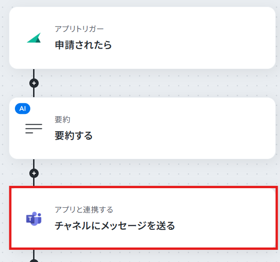Add a step below the 申請されたら trigger
The width and height of the screenshot is (280, 262).
(34, 83)
